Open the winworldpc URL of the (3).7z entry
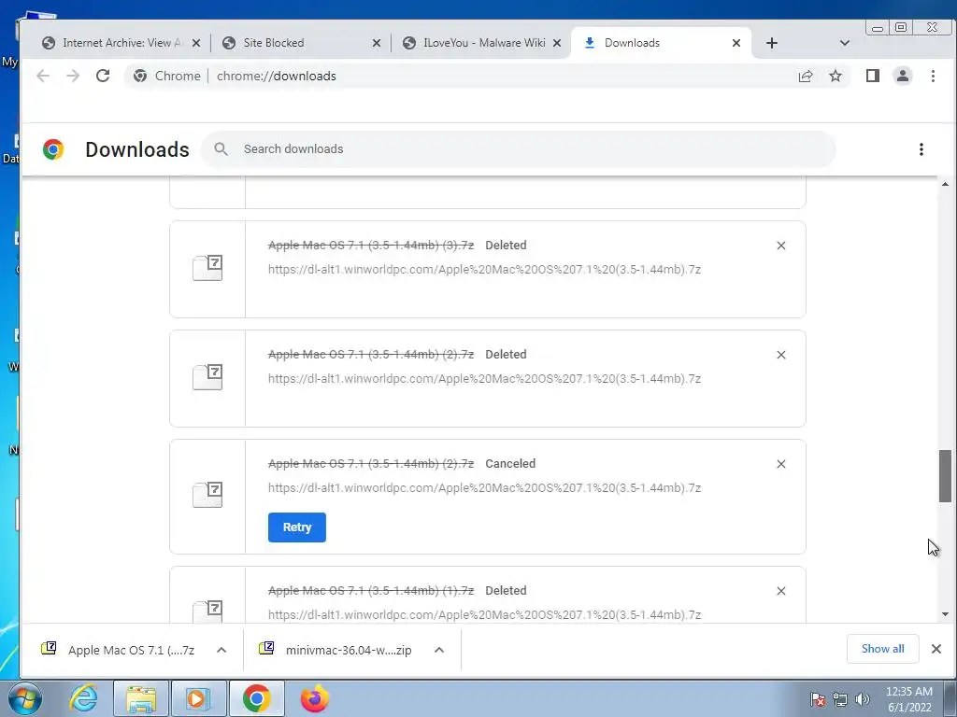Image resolution: width=957 pixels, height=717 pixels. (485, 270)
